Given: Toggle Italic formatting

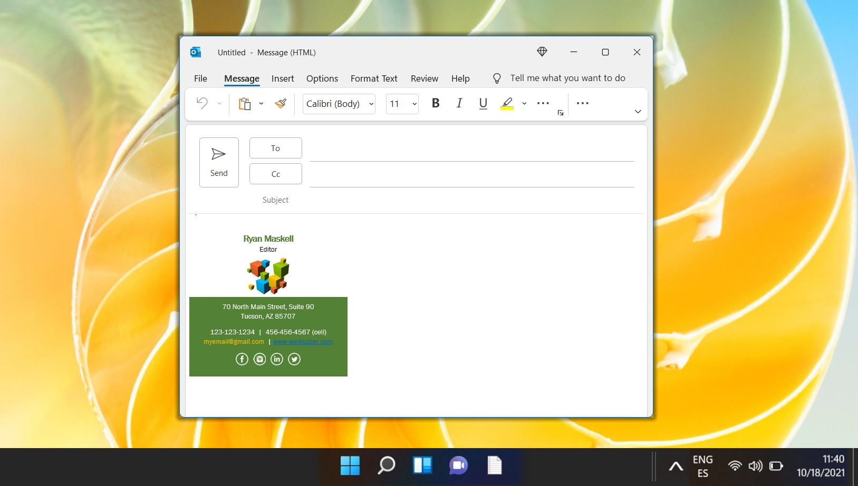Looking at the screenshot, I should click(x=459, y=103).
